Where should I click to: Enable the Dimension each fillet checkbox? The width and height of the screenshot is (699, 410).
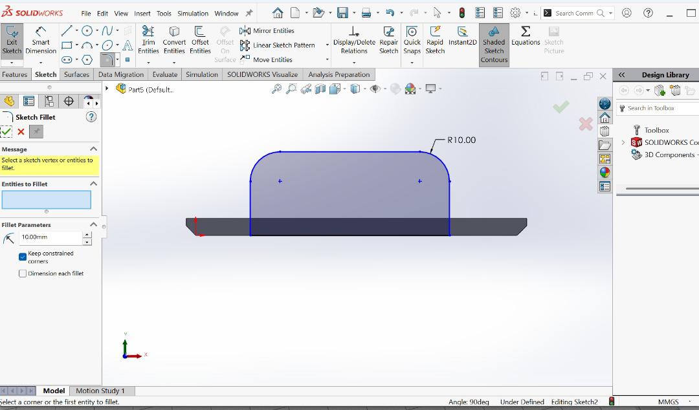(23, 273)
